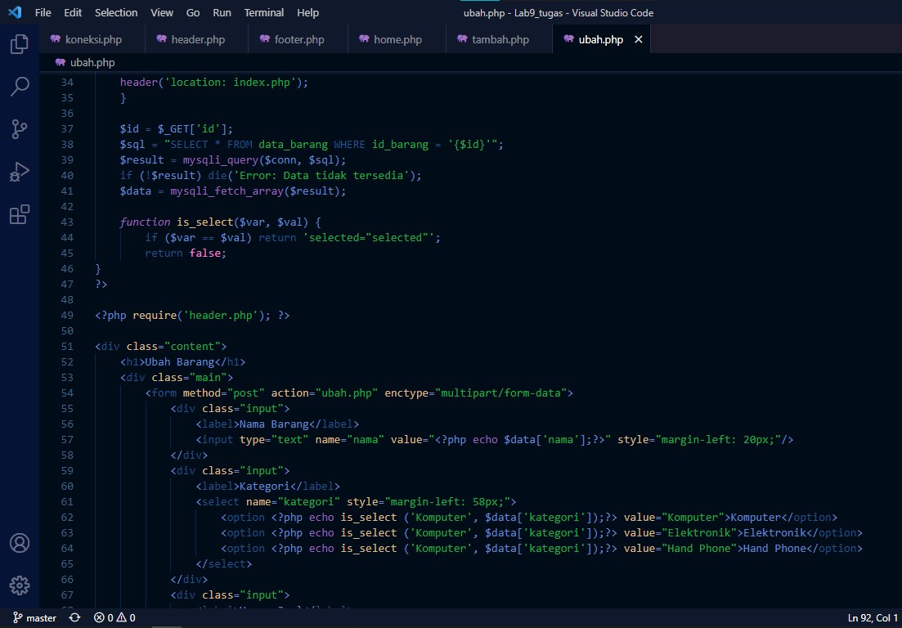
Task: Open the Search view icon
Action: click(20, 87)
